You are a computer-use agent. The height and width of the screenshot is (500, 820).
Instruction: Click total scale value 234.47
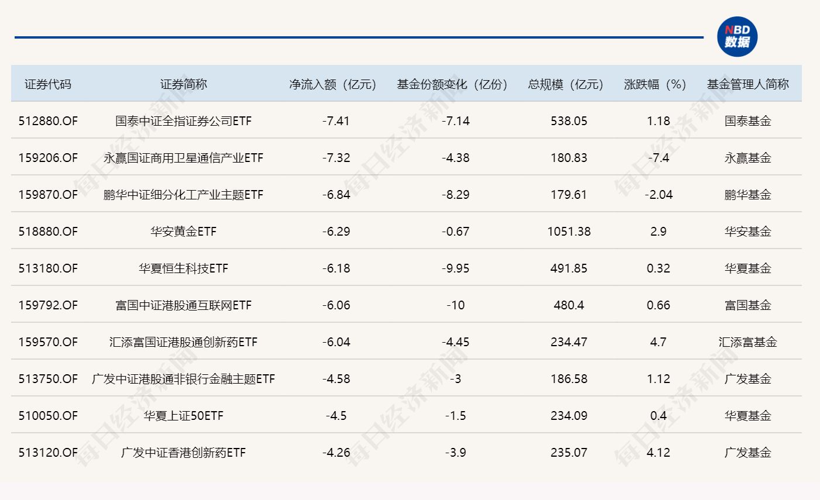pyautogui.click(x=569, y=342)
